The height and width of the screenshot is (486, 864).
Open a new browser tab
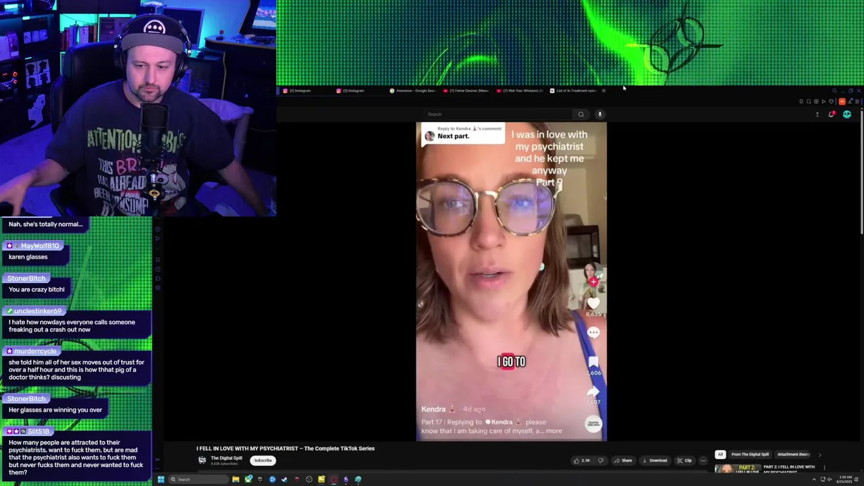click(603, 90)
